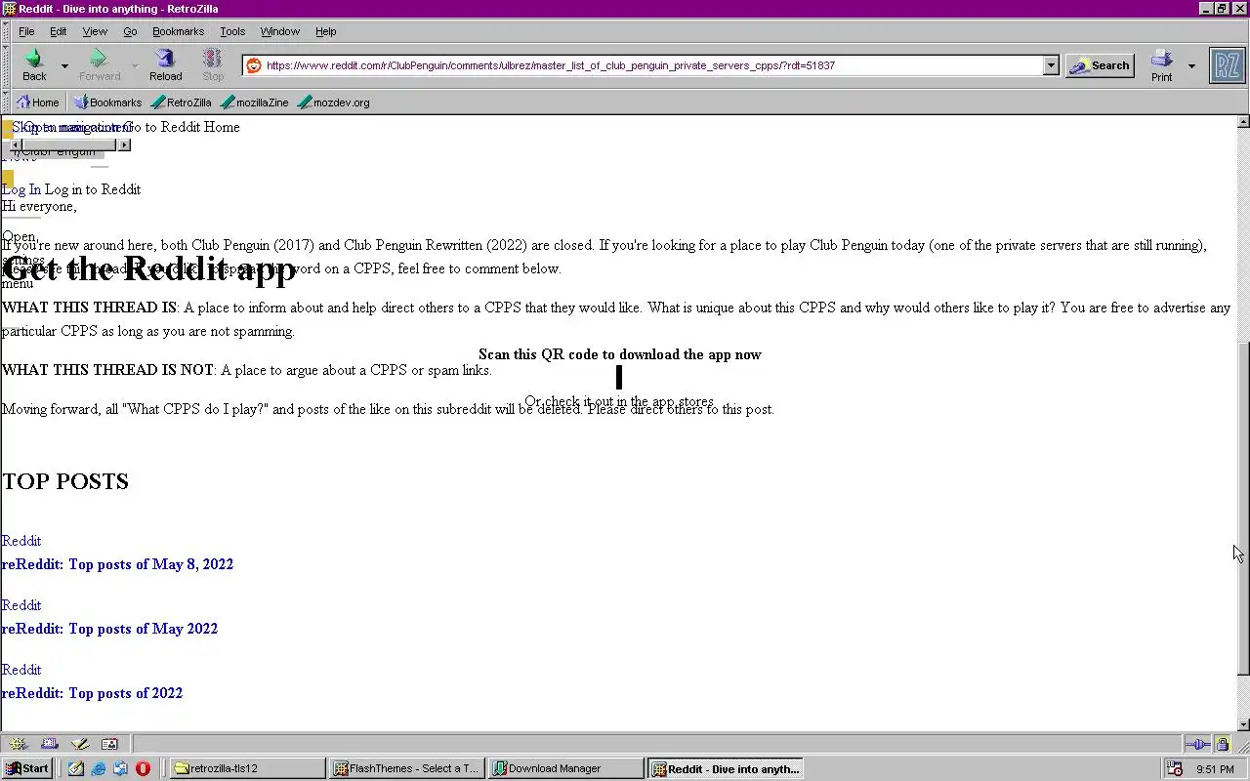Screen dimensions: 1250x781
Task: Click the small horizontal scroller's right arrow
Action: coord(124,144)
